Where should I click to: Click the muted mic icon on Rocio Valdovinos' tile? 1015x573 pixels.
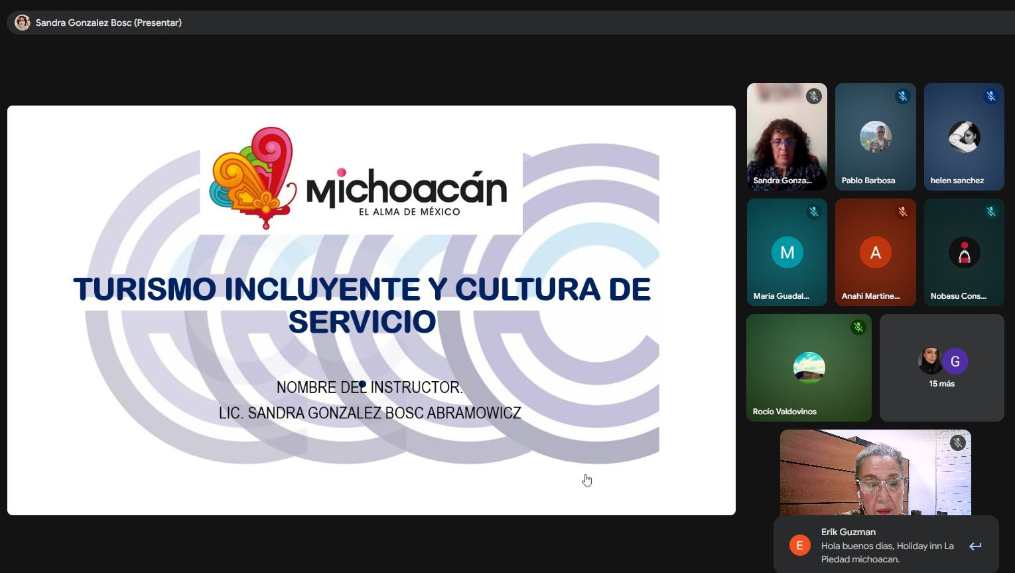tap(858, 327)
